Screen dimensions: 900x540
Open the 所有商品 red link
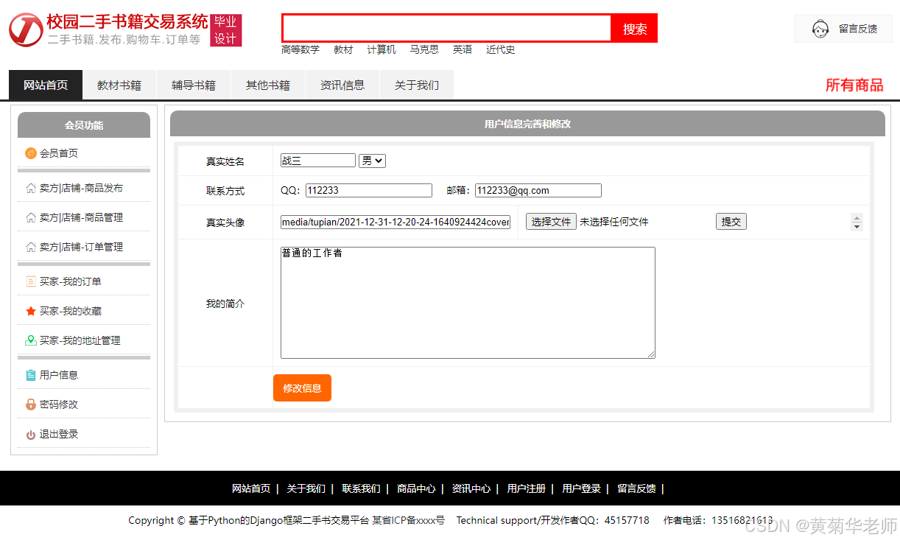tap(854, 85)
